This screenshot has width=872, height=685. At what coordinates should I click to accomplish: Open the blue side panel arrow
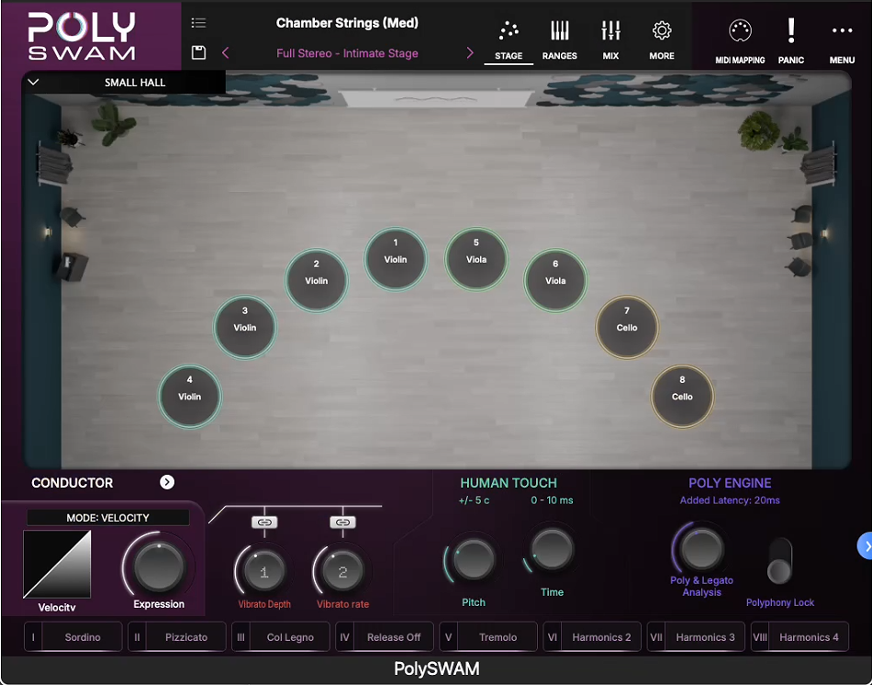tap(865, 546)
